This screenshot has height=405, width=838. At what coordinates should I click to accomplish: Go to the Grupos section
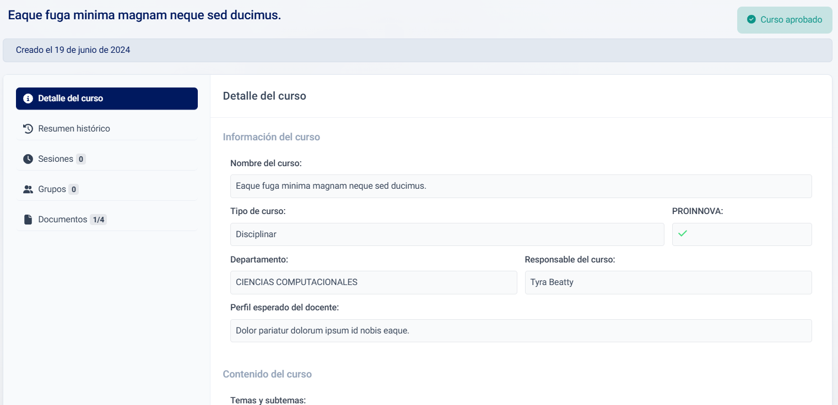(52, 189)
